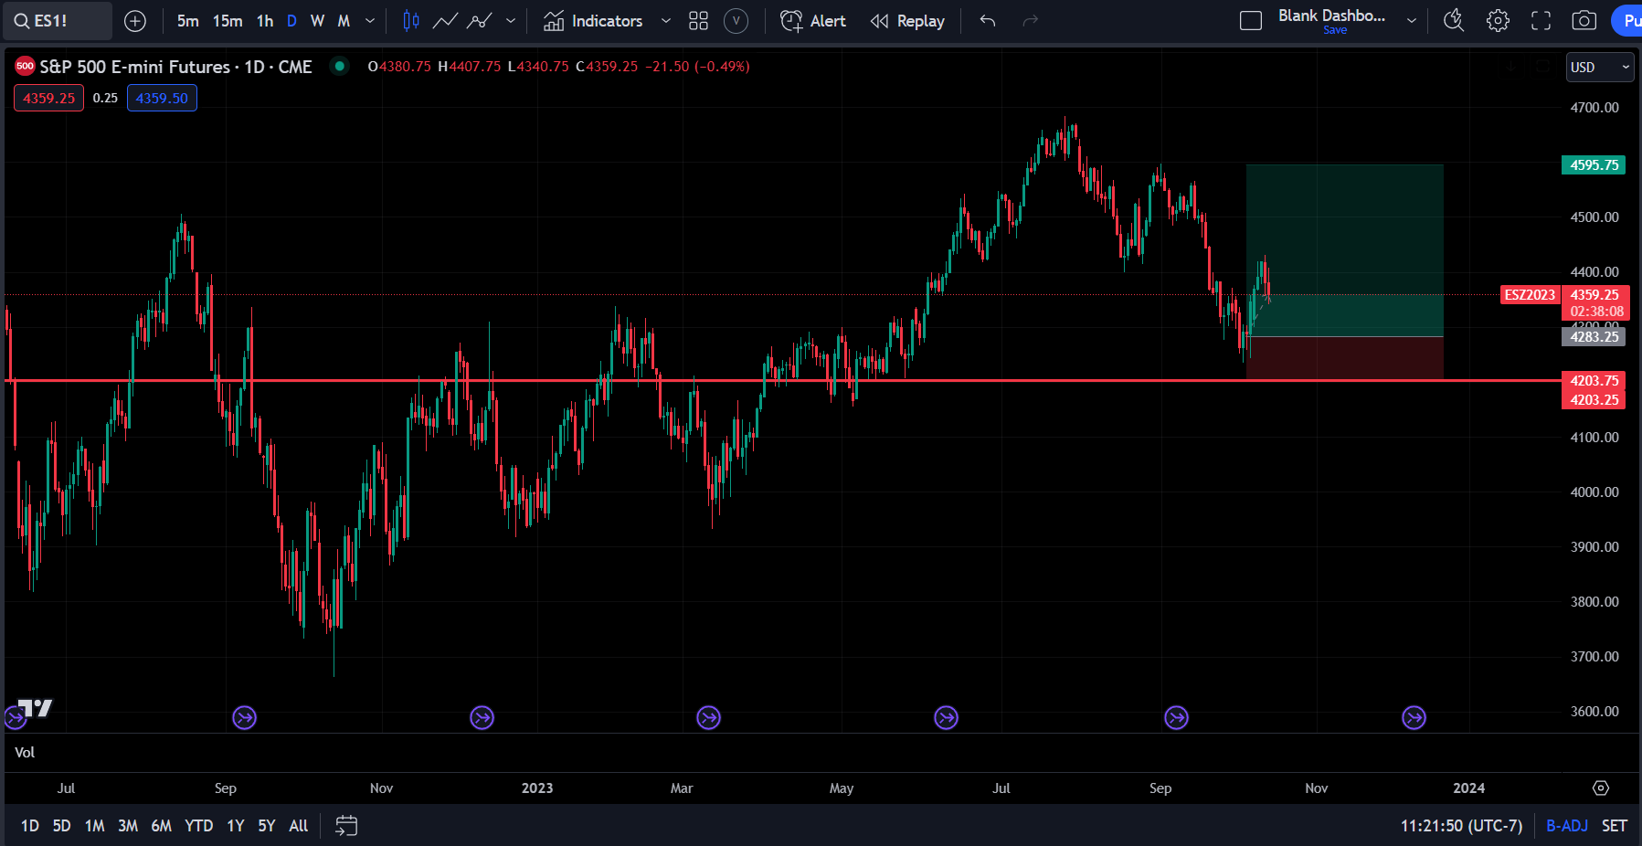The width and height of the screenshot is (1642, 846).
Task: Expand the Blank Dashboard layout dropdown
Action: coord(1411,20)
